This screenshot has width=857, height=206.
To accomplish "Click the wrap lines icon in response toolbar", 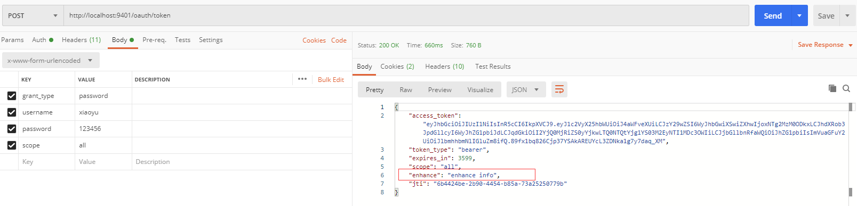I will 559,89.
